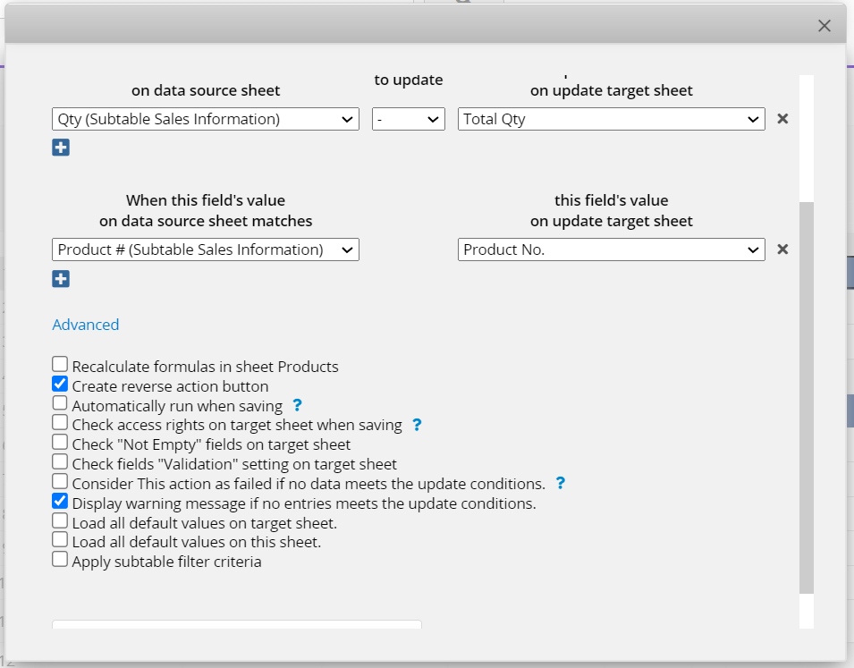
Task: Enable Automatically run when saving
Action: point(60,403)
